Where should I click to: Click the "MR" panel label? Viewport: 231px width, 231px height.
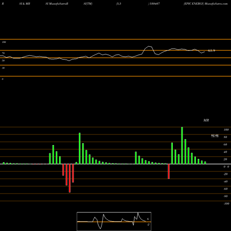click(x=206, y=120)
